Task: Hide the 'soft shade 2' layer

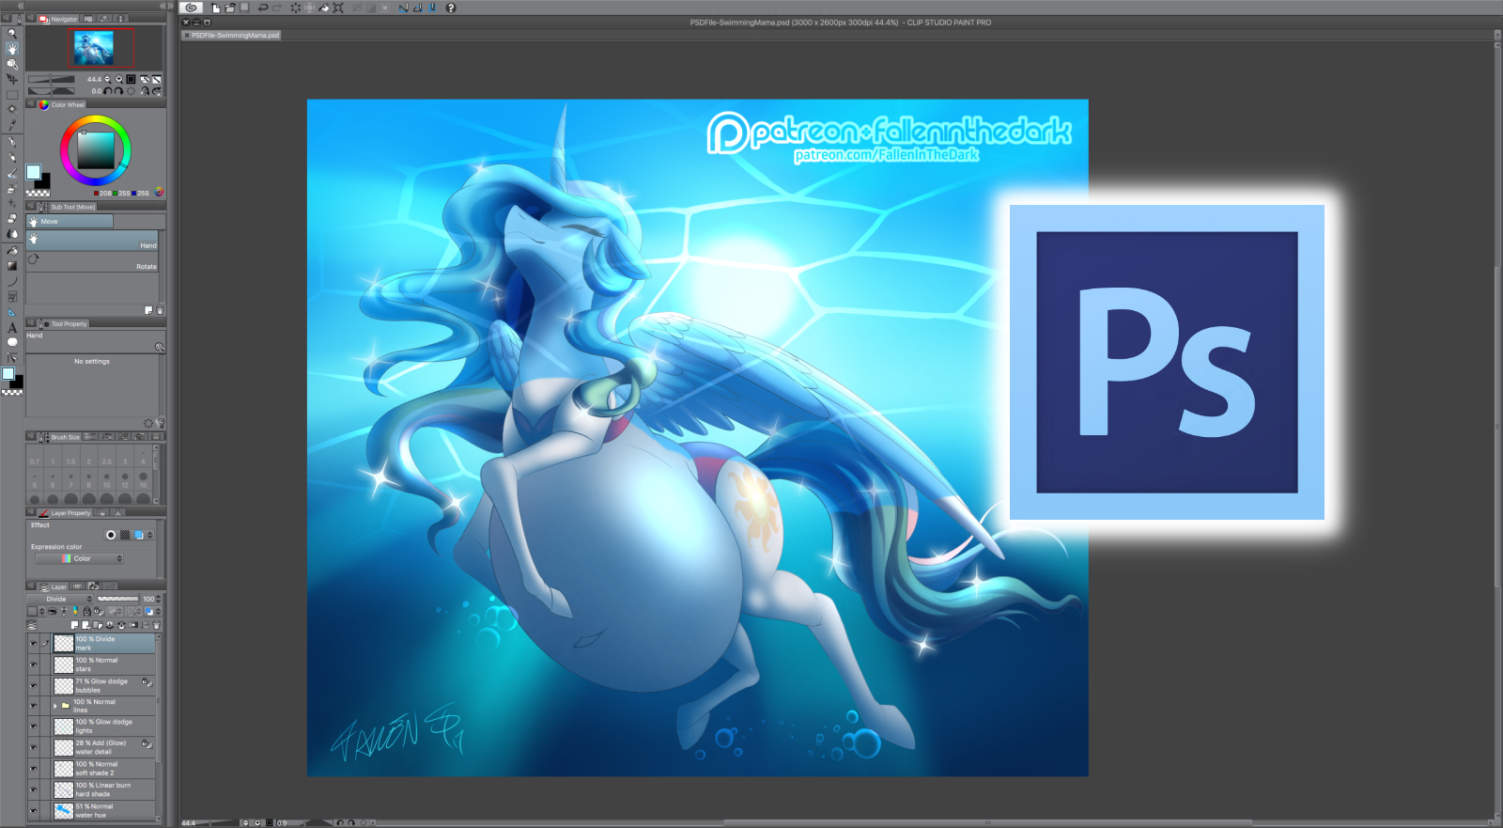Action: point(33,769)
